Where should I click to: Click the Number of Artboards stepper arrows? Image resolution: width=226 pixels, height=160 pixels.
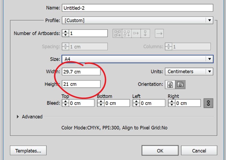coord(65,34)
